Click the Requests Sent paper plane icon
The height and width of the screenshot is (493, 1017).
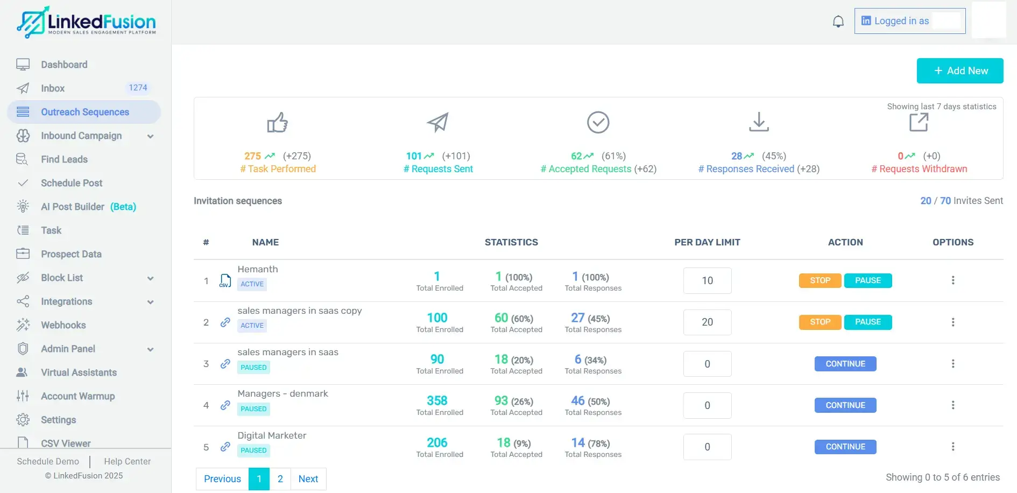pos(437,122)
